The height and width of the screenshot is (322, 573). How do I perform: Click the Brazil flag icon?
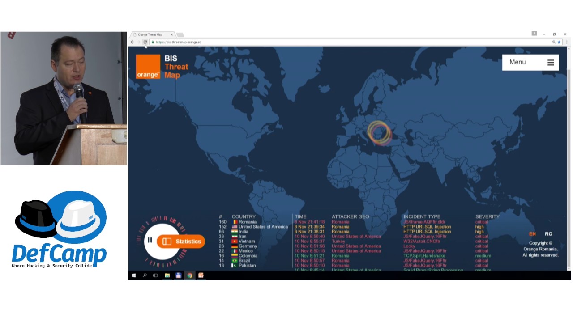coord(235,261)
